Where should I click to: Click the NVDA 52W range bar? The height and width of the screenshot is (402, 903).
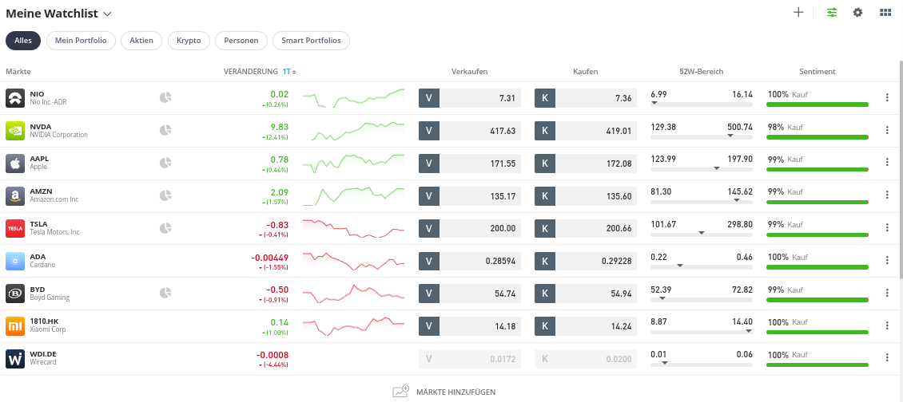tap(702, 136)
